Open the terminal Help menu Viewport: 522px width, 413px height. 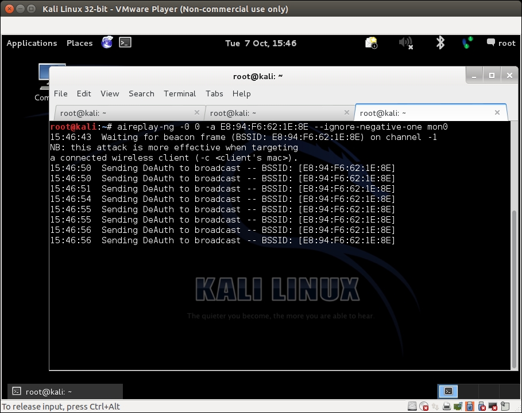pyautogui.click(x=242, y=93)
